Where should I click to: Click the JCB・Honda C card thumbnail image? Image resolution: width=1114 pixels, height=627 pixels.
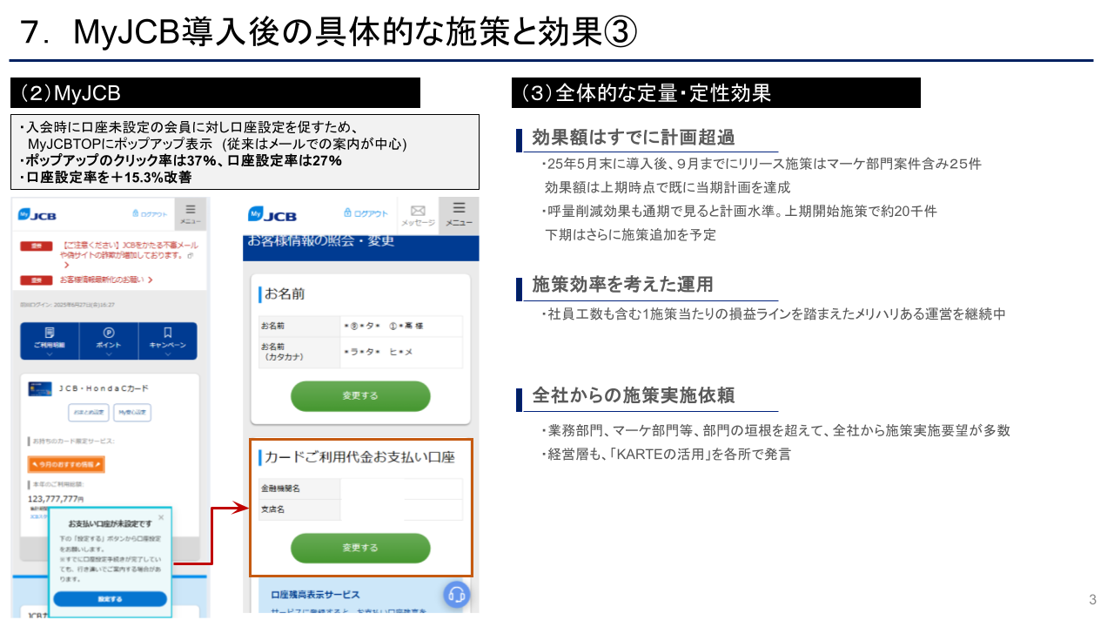[x=39, y=389]
